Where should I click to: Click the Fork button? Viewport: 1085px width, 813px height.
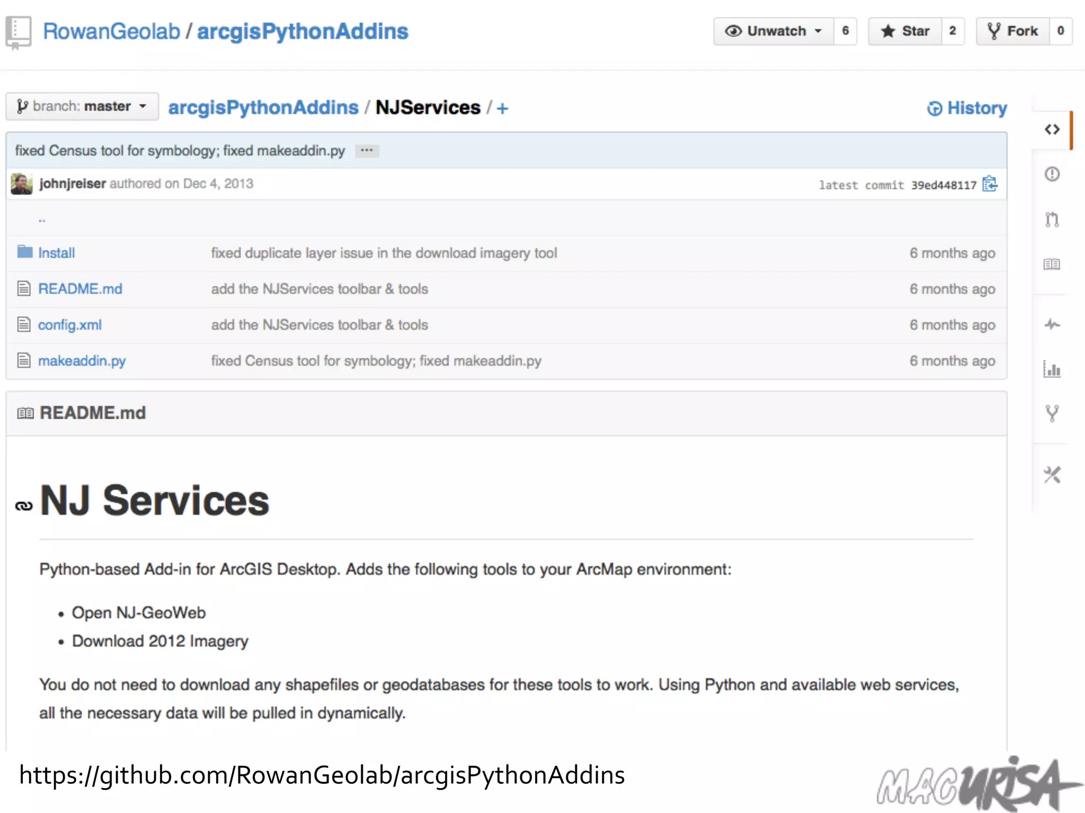coord(1013,31)
